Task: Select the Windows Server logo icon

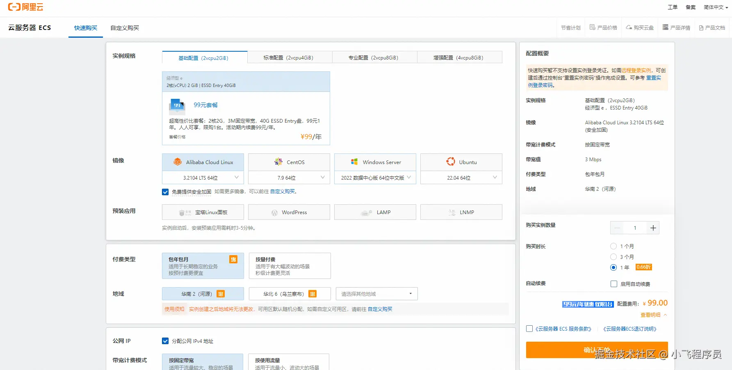Action: click(x=354, y=162)
